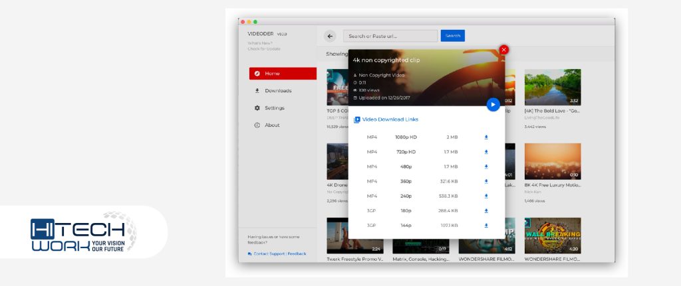Click the 288.4 KB file size
The image size is (681, 286).
pyautogui.click(x=448, y=211)
